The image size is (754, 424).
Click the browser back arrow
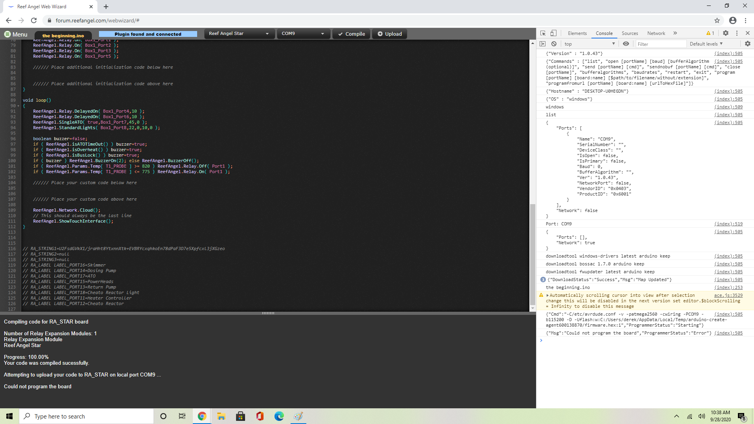(x=9, y=20)
